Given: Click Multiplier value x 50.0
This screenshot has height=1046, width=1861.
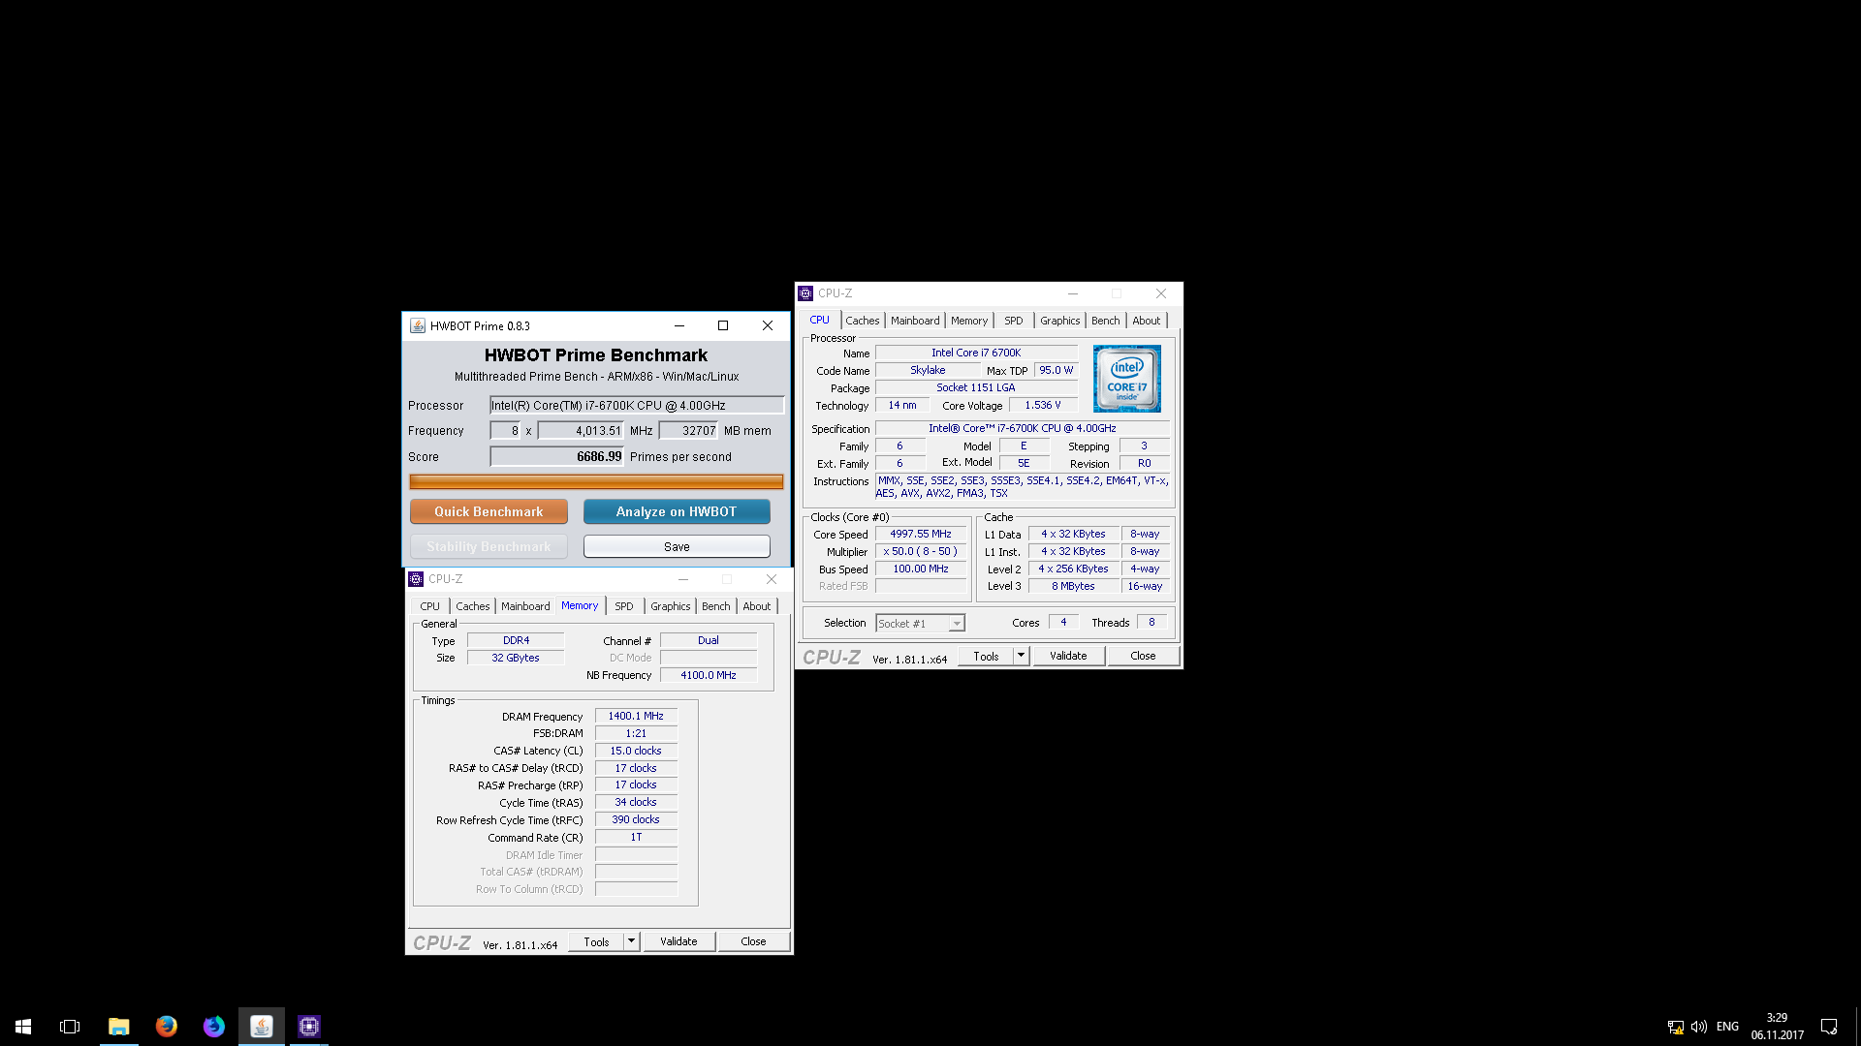Looking at the screenshot, I should point(921,551).
